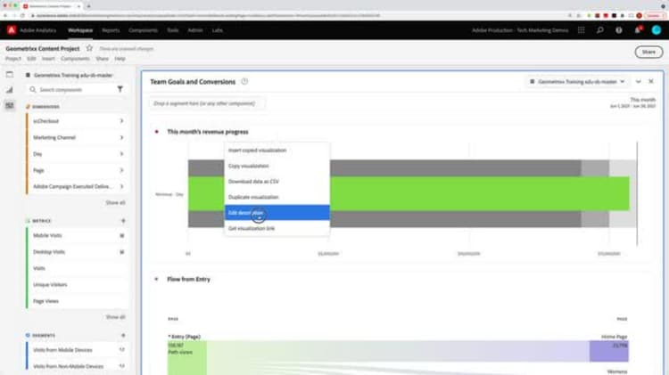Expand the Page dimension chevron
The width and height of the screenshot is (669, 375).
click(x=121, y=170)
